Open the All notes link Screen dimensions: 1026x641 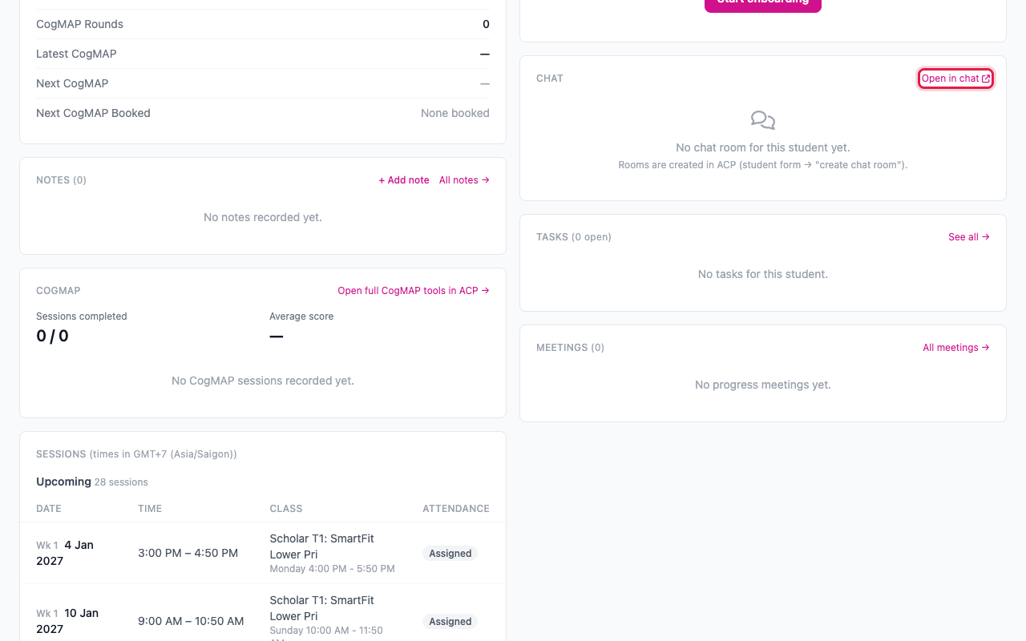pyautogui.click(x=464, y=180)
